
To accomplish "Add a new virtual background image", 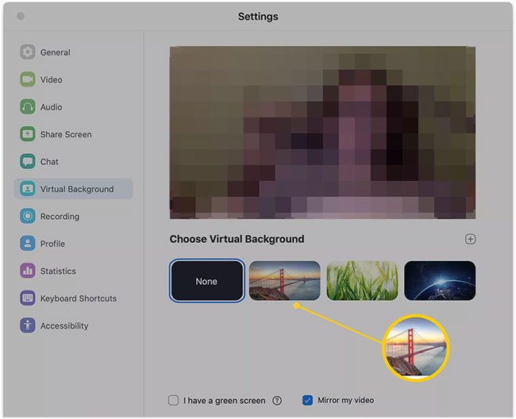I will (x=470, y=239).
